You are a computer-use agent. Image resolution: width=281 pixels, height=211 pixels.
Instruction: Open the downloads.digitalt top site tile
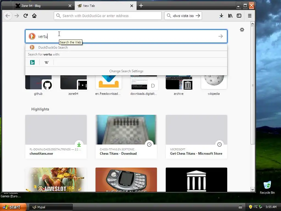coord(144,85)
